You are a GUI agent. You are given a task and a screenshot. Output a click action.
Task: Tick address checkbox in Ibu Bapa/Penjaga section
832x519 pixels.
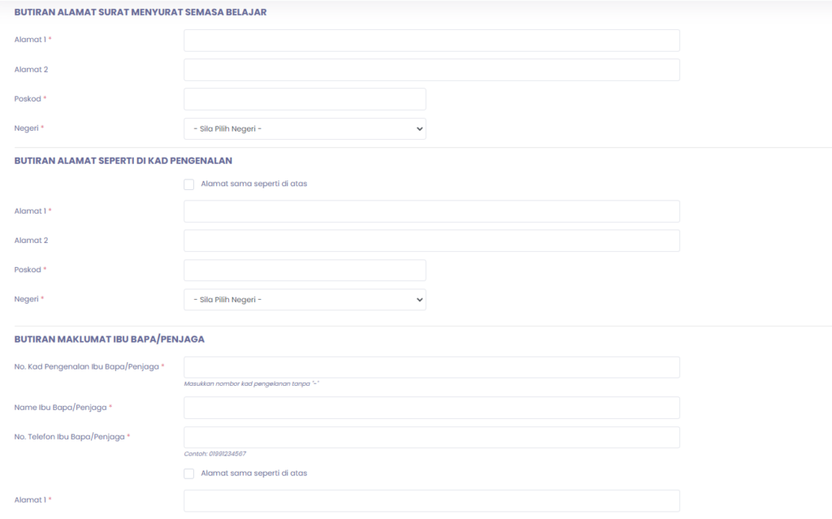(188, 474)
